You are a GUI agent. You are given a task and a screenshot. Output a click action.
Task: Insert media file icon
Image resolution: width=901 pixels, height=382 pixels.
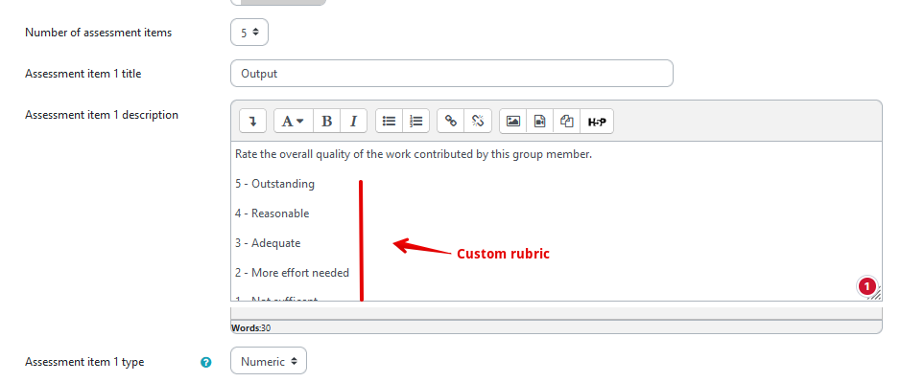point(539,121)
